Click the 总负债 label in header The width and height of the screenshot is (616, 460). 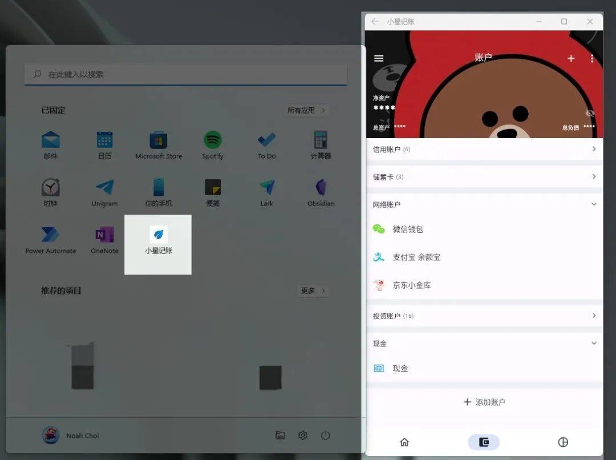570,127
